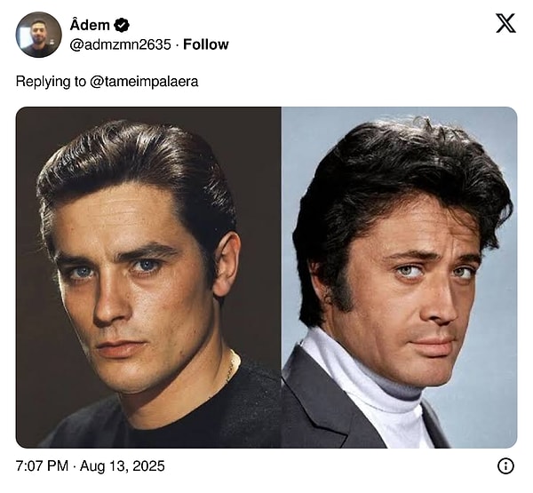Open the tweet info icon
This screenshot has height=493, width=533.
tap(505, 465)
